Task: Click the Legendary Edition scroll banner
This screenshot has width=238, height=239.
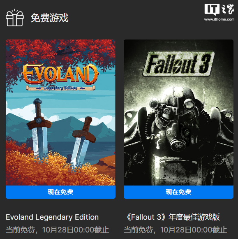Action: click(x=60, y=88)
